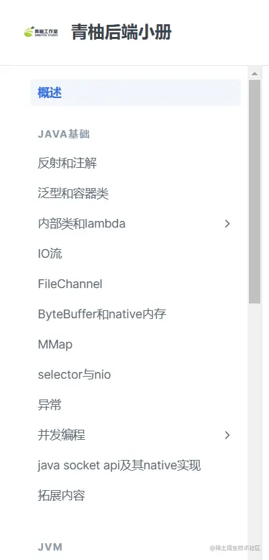Select the FileChannel sidebar link
This screenshot has height=560, width=269.
pyautogui.click(x=70, y=284)
